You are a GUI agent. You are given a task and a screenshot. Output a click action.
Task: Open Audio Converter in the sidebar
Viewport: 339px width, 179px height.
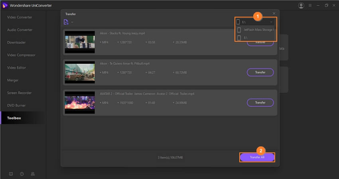point(20,30)
